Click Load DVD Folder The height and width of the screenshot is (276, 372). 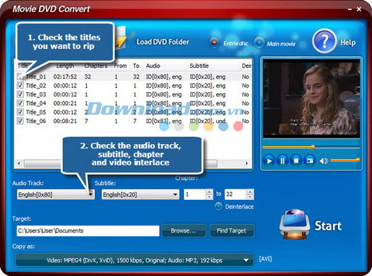click(163, 42)
